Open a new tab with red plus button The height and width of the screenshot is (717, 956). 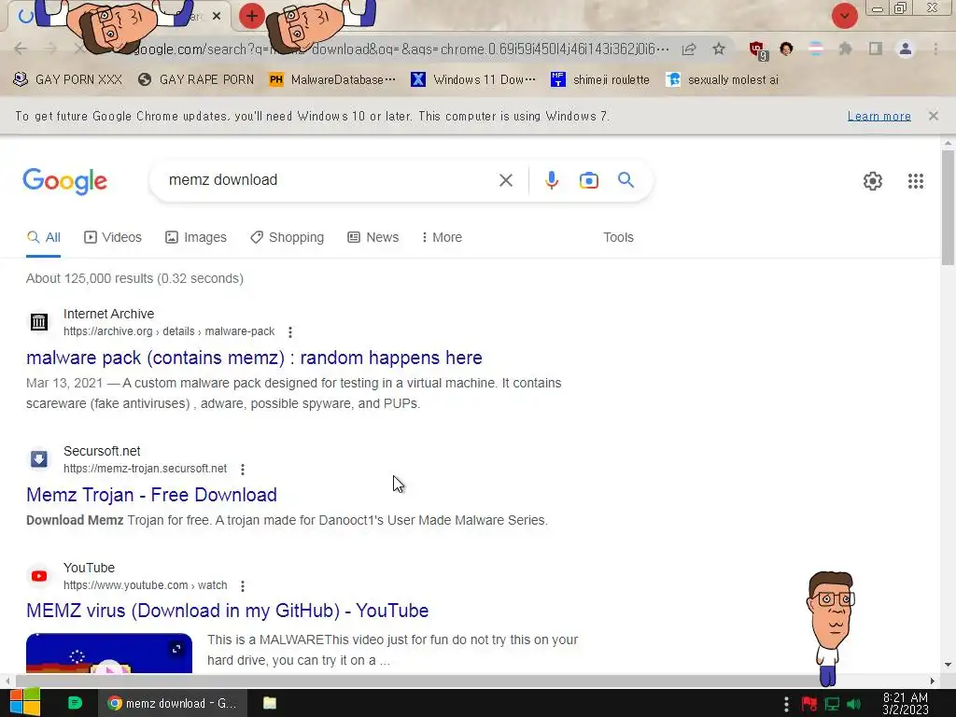pyautogui.click(x=251, y=16)
